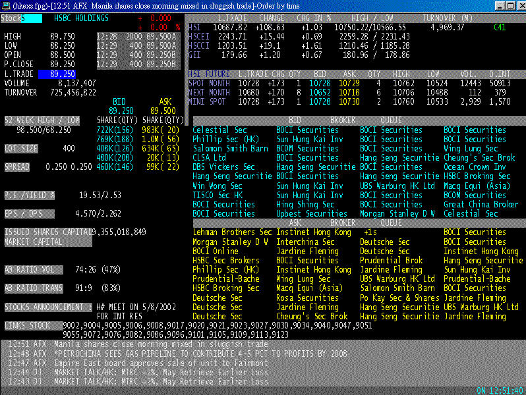The image size is (526, 395).
Task: Click ask broker HSBC Sec Brokers
Action: point(226,260)
